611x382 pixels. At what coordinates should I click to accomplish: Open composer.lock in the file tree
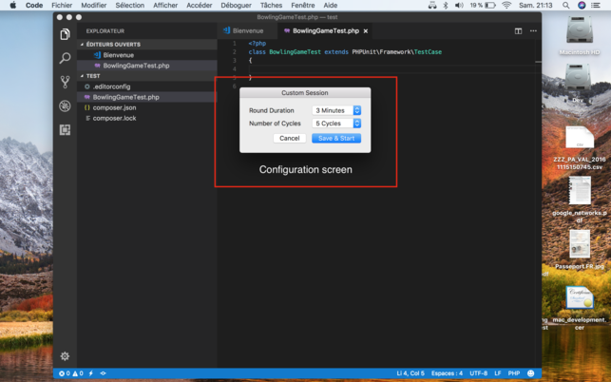[x=147, y=118]
